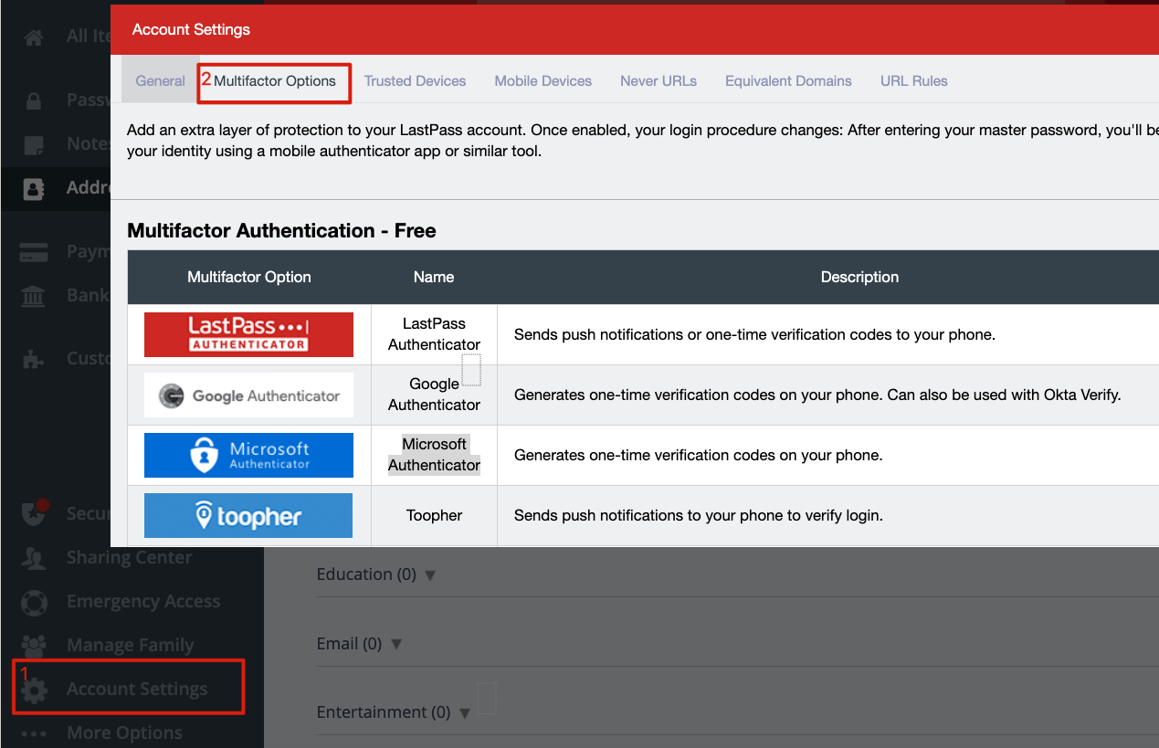Open the Trusted Devices tab
Screen dimensions: 1159x748
[x=415, y=80]
